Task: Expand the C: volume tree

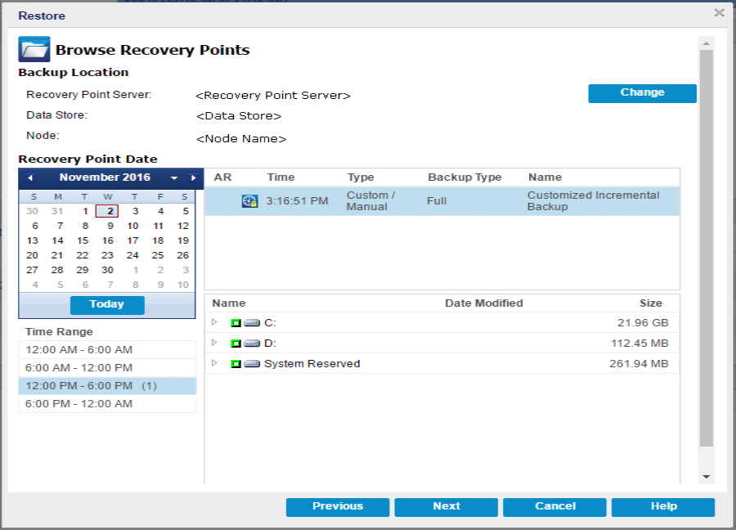Action: coord(214,322)
